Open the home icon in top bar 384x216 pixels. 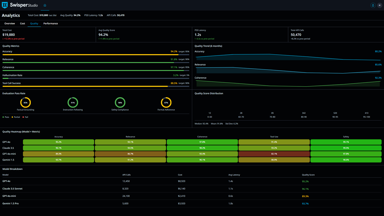pyautogui.click(x=45, y=5)
